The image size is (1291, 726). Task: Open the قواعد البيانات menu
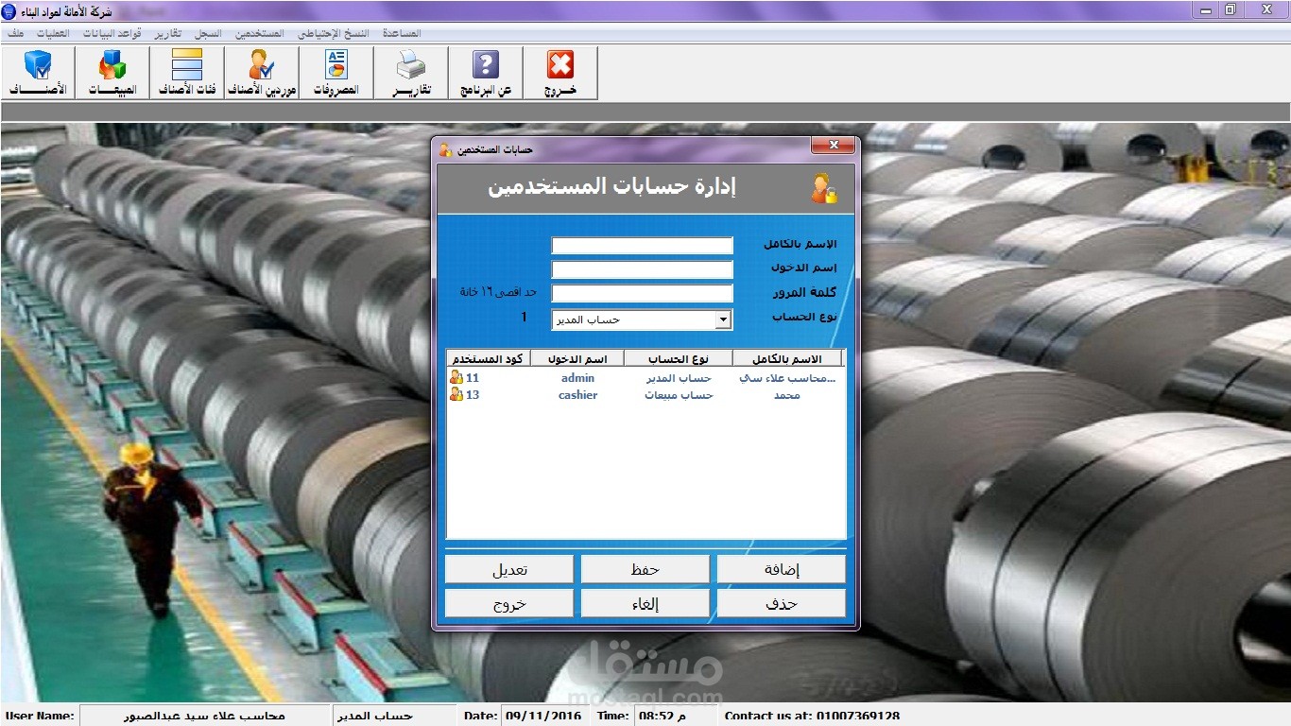pos(112,33)
